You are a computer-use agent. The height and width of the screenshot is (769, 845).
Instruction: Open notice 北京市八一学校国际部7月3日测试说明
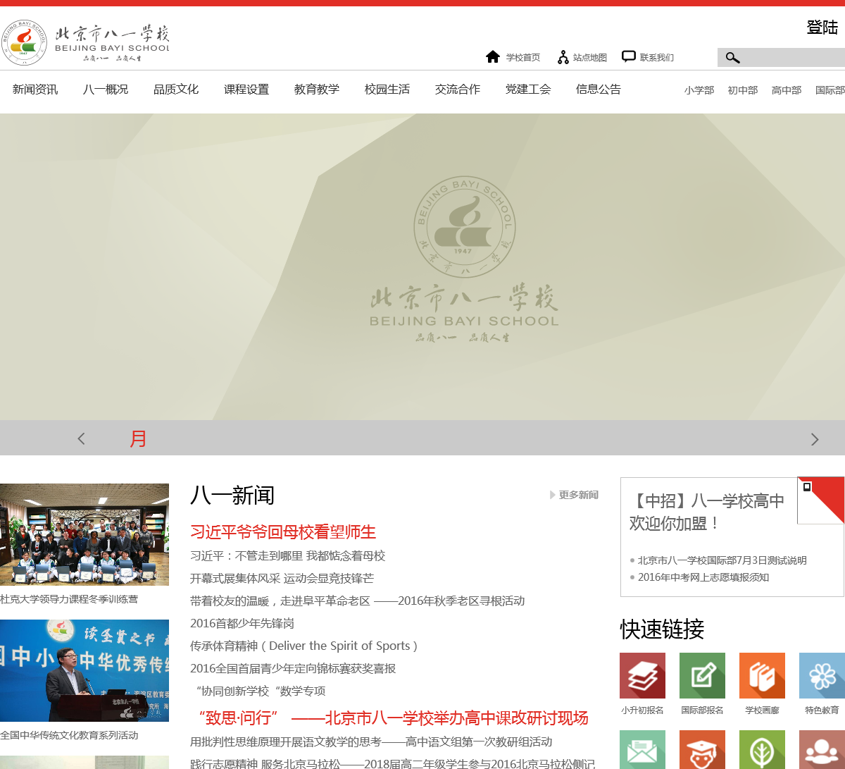(x=722, y=560)
